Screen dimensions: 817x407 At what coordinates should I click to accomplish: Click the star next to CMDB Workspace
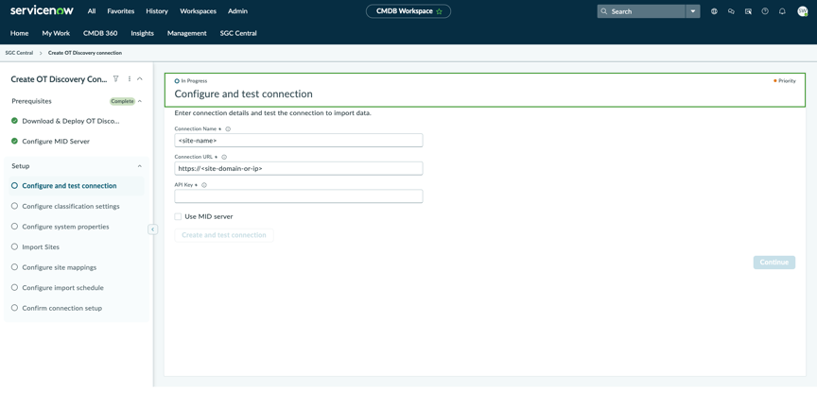440,11
